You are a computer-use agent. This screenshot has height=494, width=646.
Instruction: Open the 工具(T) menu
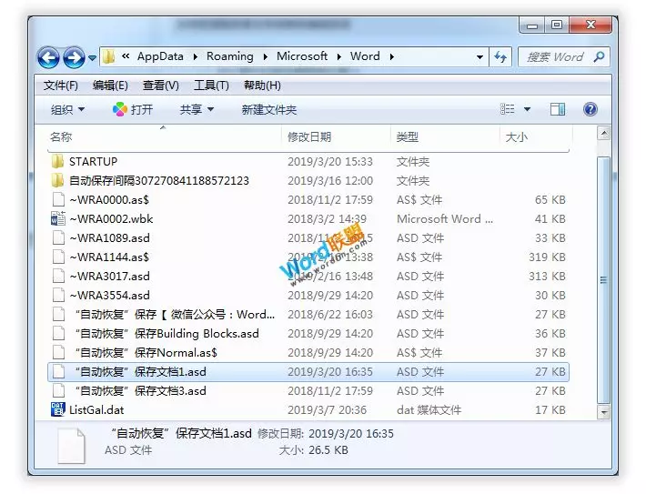pyautogui.click(x=211, y=86)
